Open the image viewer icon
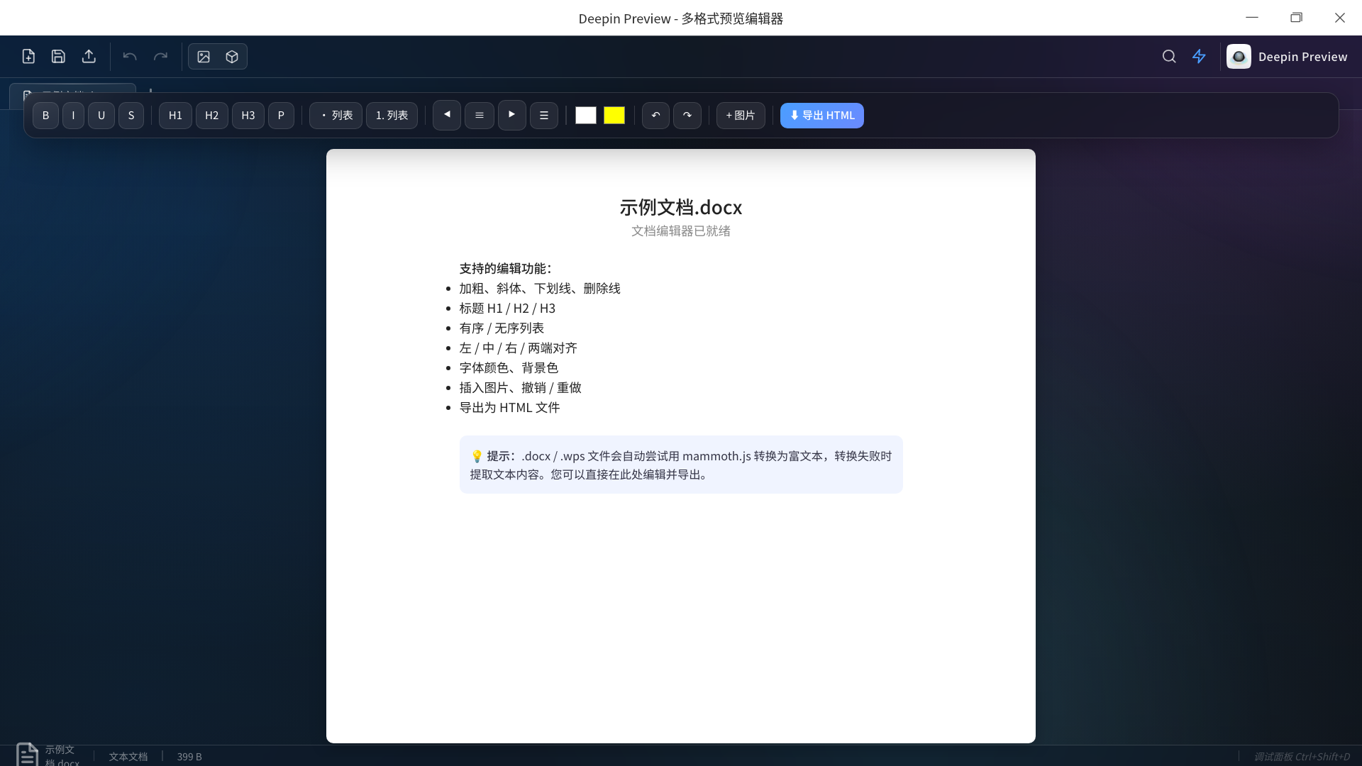Image resolution: width=1362 pixels, height=766 pixels. (x=204, y=56)
